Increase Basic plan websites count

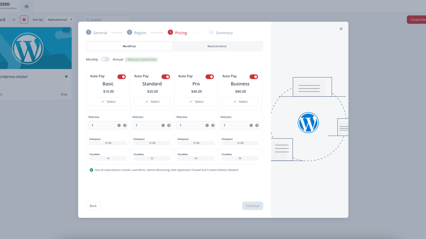pyautogui.click(x=125, y=125)
